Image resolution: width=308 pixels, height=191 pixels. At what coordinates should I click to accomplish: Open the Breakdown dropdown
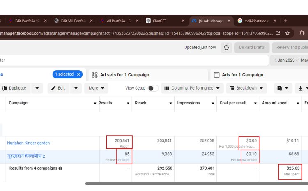click(246, 88)
